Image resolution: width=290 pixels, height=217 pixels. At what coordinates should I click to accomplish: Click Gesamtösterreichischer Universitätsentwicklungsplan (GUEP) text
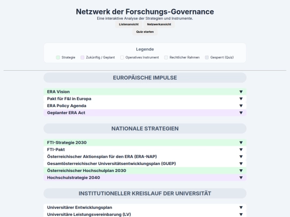(111, 163)
